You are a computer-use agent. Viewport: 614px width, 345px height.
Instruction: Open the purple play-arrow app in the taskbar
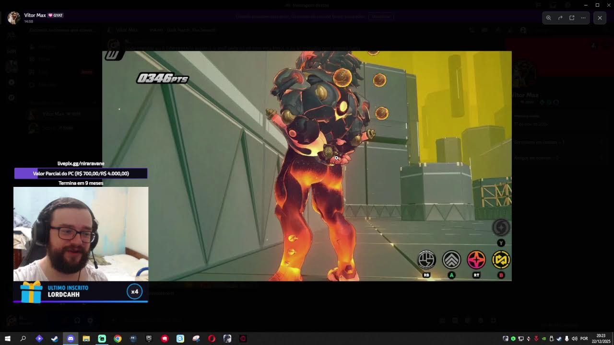pyautogui.click(x=39, y=339)
